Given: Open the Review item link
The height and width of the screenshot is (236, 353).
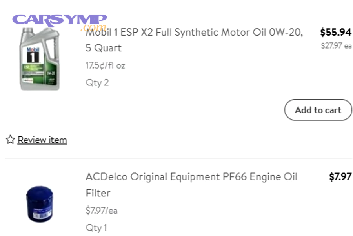Looking at the screenshot, I should pos(42,140).
